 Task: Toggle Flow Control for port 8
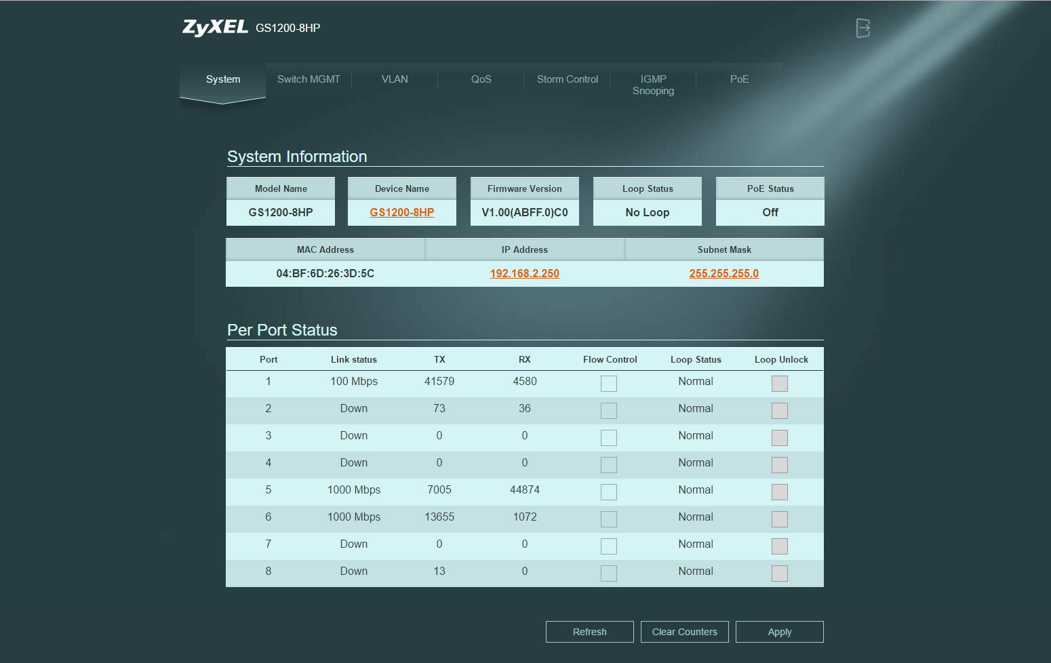[609, 574]
